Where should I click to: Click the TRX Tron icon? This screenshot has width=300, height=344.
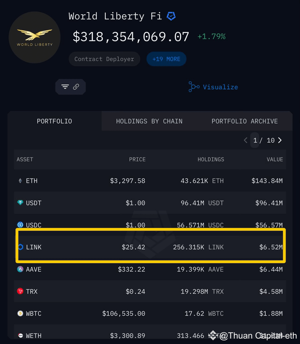pyautogui.click(x=20, y=291)
